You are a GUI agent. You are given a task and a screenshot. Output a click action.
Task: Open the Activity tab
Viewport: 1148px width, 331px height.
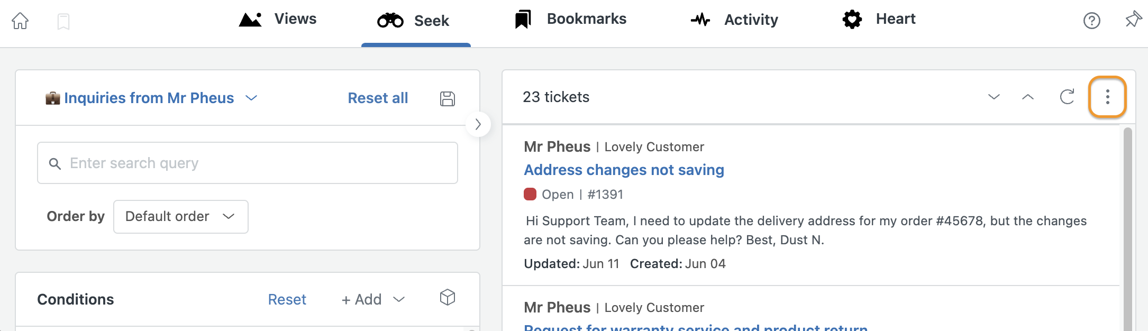point(734,20)
